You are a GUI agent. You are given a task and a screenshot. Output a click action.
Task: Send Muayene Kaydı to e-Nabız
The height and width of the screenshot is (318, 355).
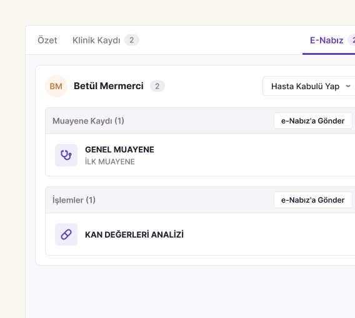[313, 121]
